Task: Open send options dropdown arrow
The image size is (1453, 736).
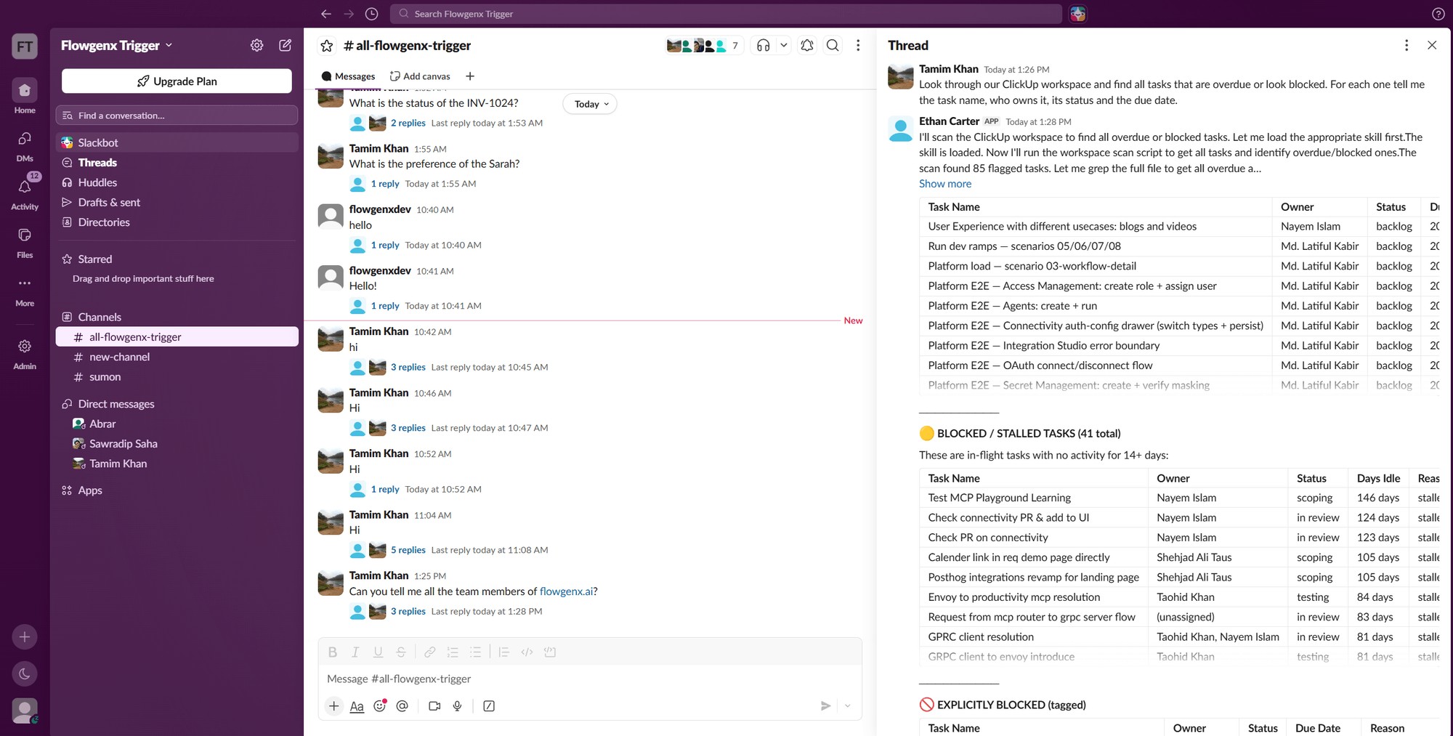Action: [847, 706]
